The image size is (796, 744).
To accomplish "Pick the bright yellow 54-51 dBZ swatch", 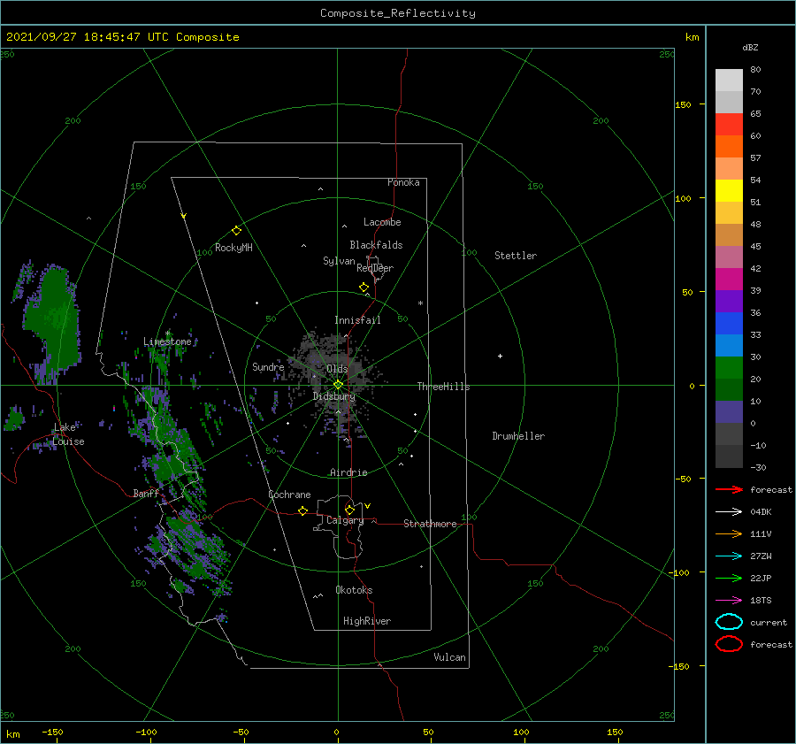I will tap(729, 191).
